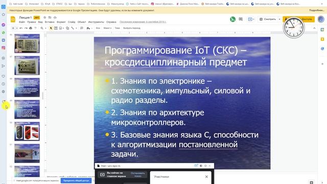Click the slide title text Программирование IoT
The width and height of the screenshot is (327, 184).
(176, 56)
